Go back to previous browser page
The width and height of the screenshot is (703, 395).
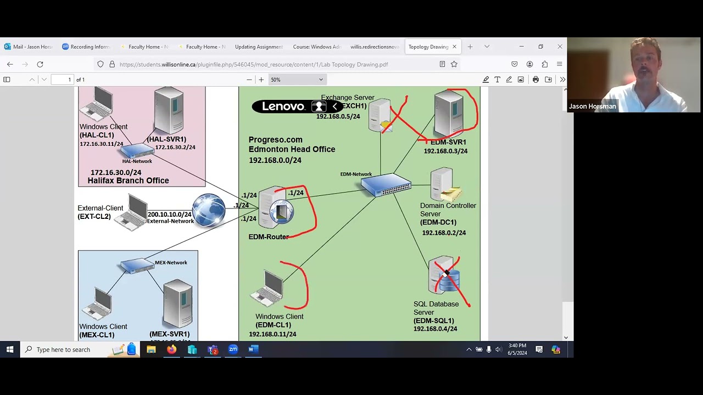[10, 64]
